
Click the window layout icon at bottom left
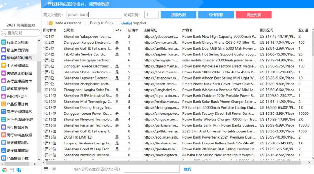12,170
